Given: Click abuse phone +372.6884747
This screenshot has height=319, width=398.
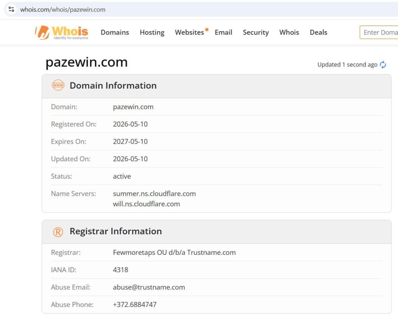Looking at the screenshot, I should click(135, 305).
